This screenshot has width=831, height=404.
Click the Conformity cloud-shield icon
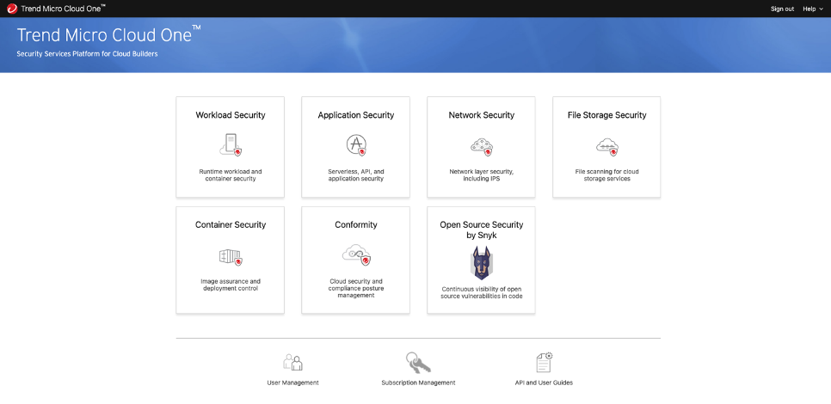point(356,254)
